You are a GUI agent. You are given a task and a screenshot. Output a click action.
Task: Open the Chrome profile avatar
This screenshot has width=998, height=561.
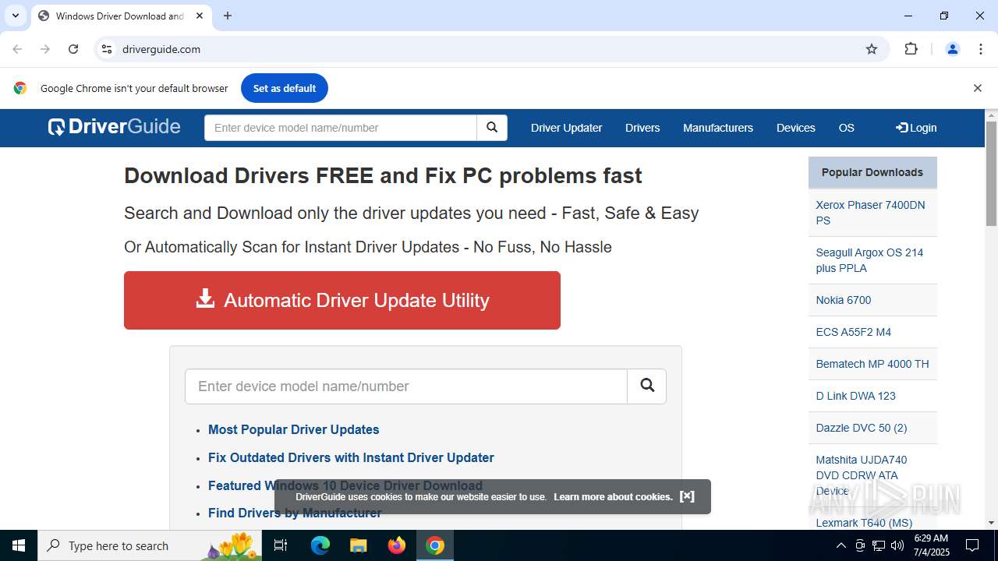coord(953,49)
